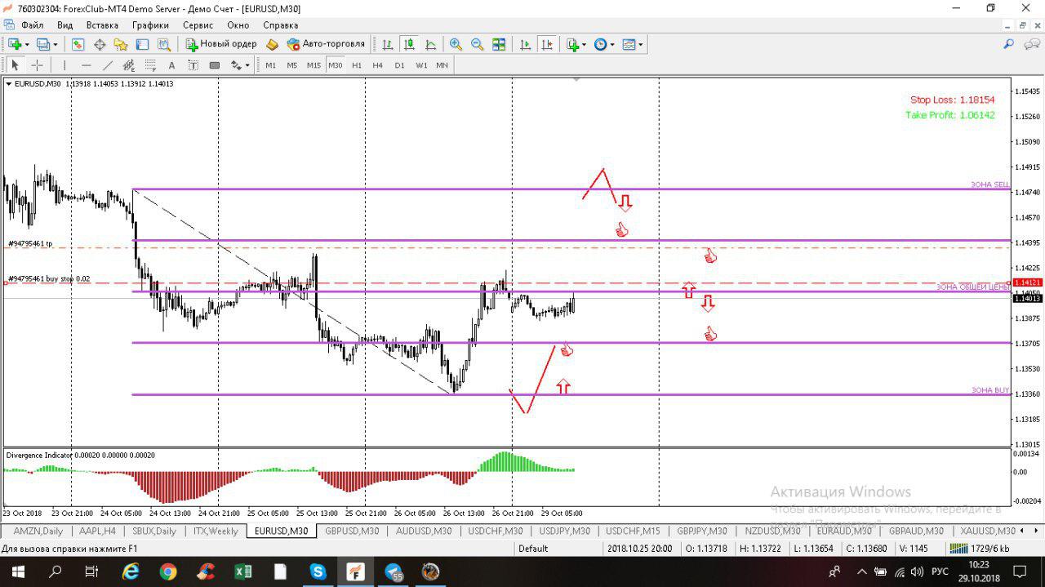The height and width of the screenshot is (587, 1045).
Task: Open the Market Watch window icon
Action: pyautogui.click(x=78, y=44)
